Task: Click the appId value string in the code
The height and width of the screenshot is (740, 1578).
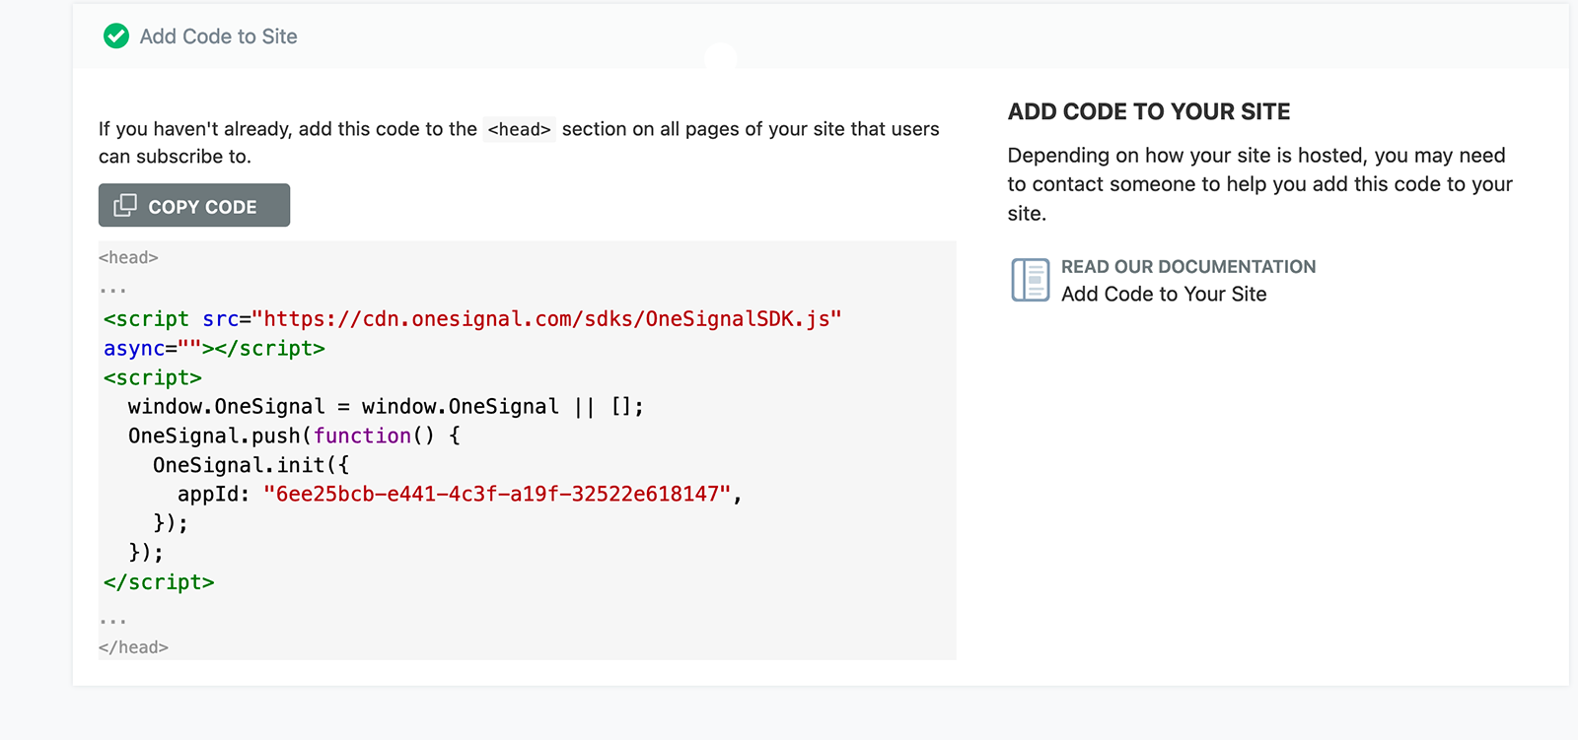Action: click(x=497, y=494)
